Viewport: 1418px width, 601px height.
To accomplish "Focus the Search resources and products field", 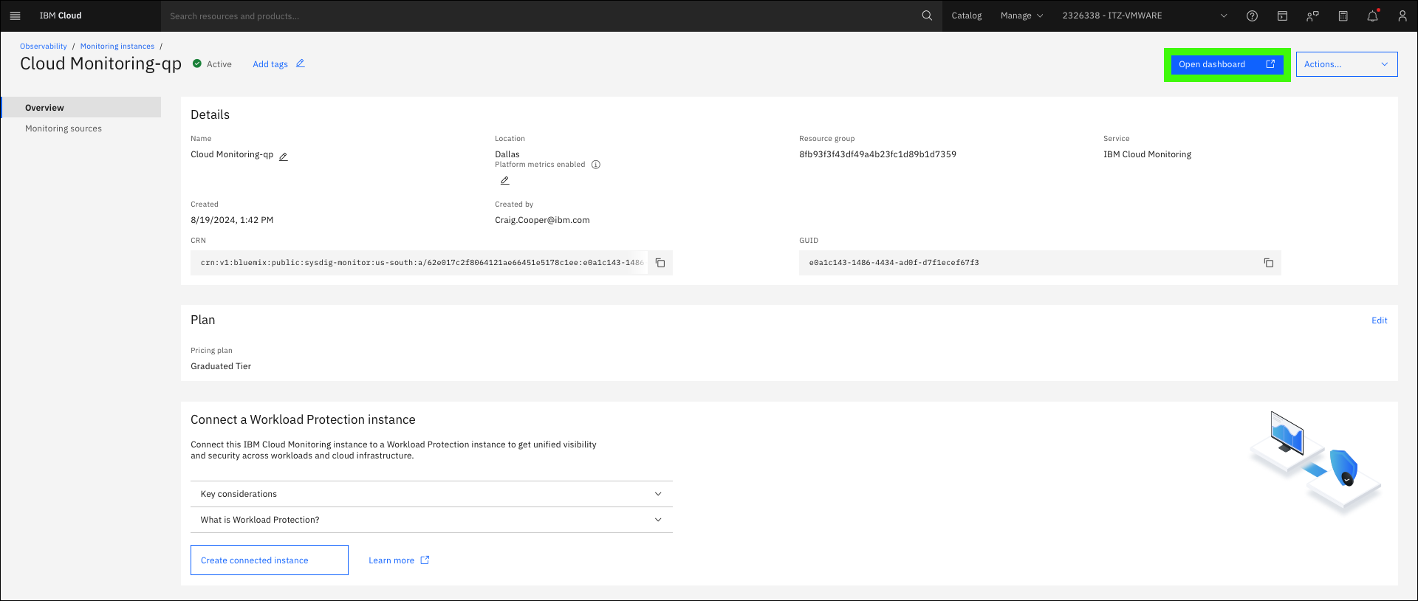I will tap(543, 16).
